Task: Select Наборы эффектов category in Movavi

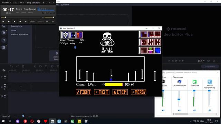Action: pos(20,34)
